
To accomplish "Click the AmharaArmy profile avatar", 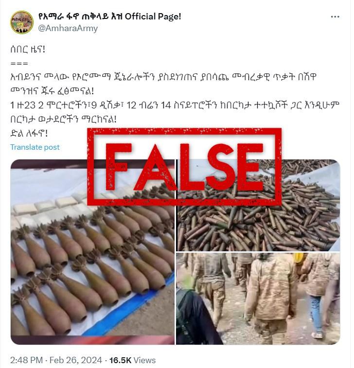I will 22,22.
